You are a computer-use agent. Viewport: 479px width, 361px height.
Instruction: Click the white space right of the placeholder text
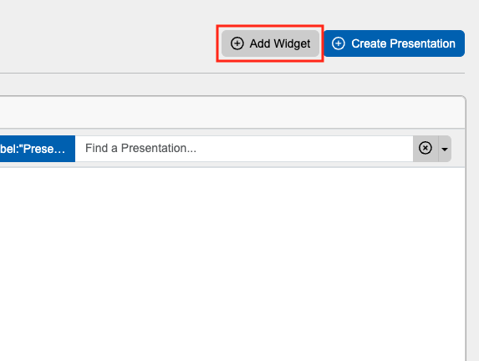click(x=304, y=149)
